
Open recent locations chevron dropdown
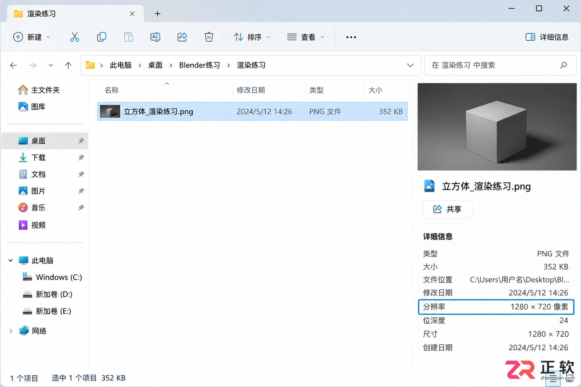coord(50,65)
